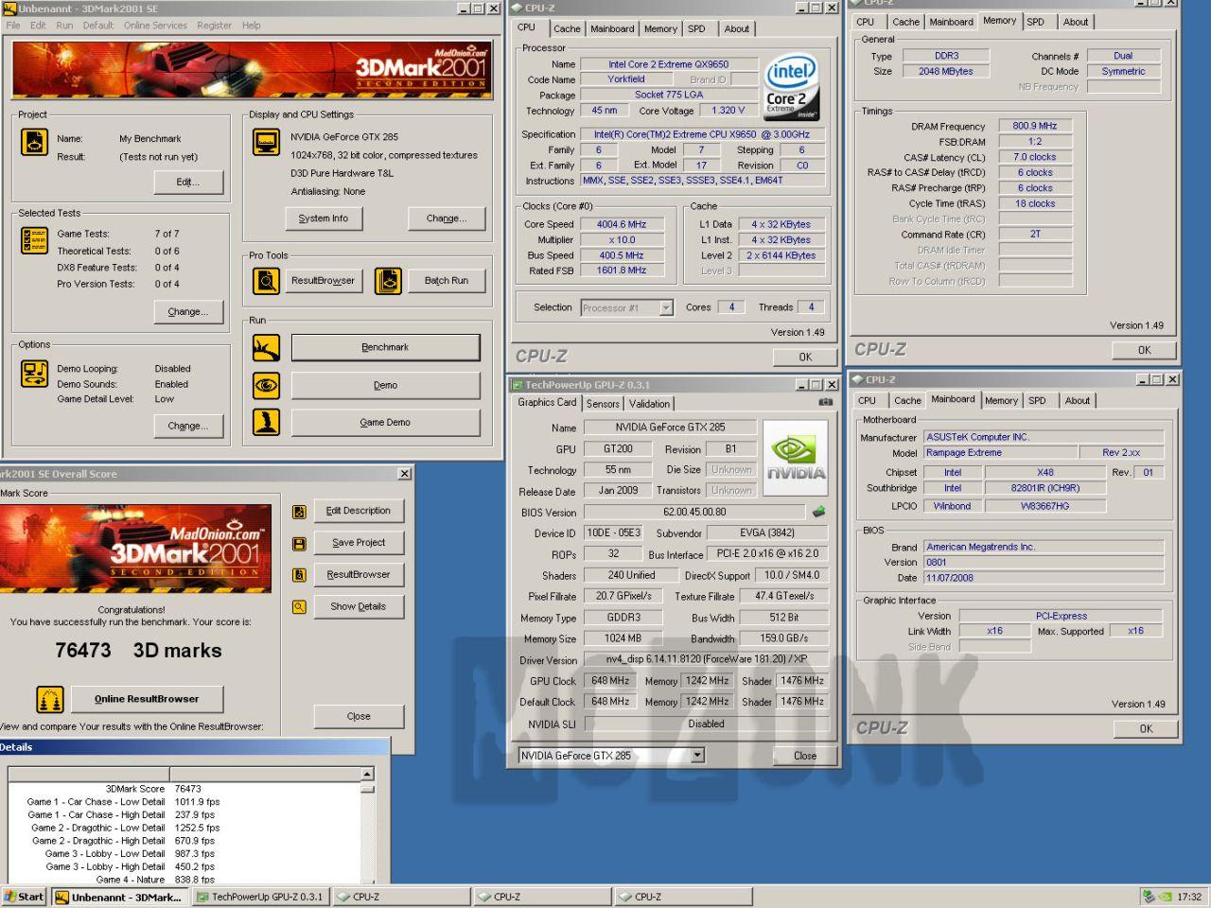Screen dimensions: 1211x908
Task: Click the NVIDIA tray icon in system tray
Action: [x=1166, y=897]
